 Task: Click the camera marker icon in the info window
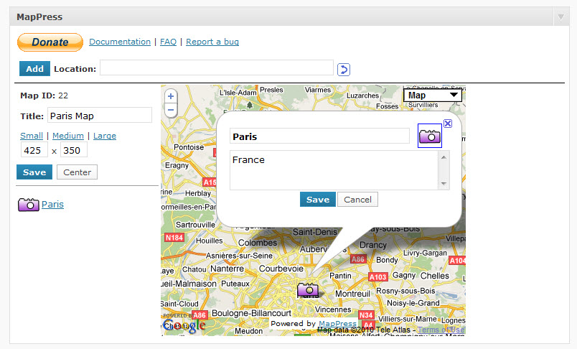pyautogui.click(x=429, y=136)
